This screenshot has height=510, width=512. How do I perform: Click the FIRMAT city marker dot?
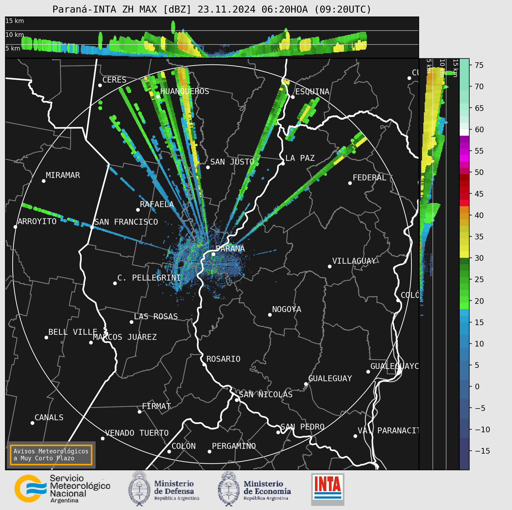(x=139, y=412)
